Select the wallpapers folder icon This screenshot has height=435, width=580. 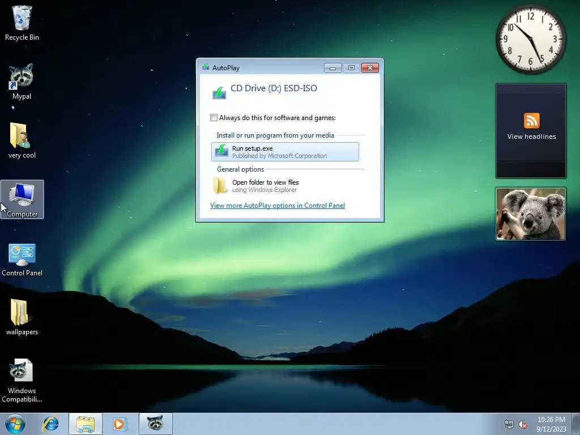pyautogui.click(x=22, y=317)
